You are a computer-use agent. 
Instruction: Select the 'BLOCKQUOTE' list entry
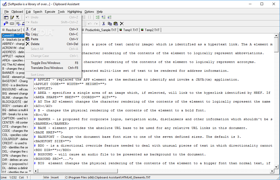point(15,102)
